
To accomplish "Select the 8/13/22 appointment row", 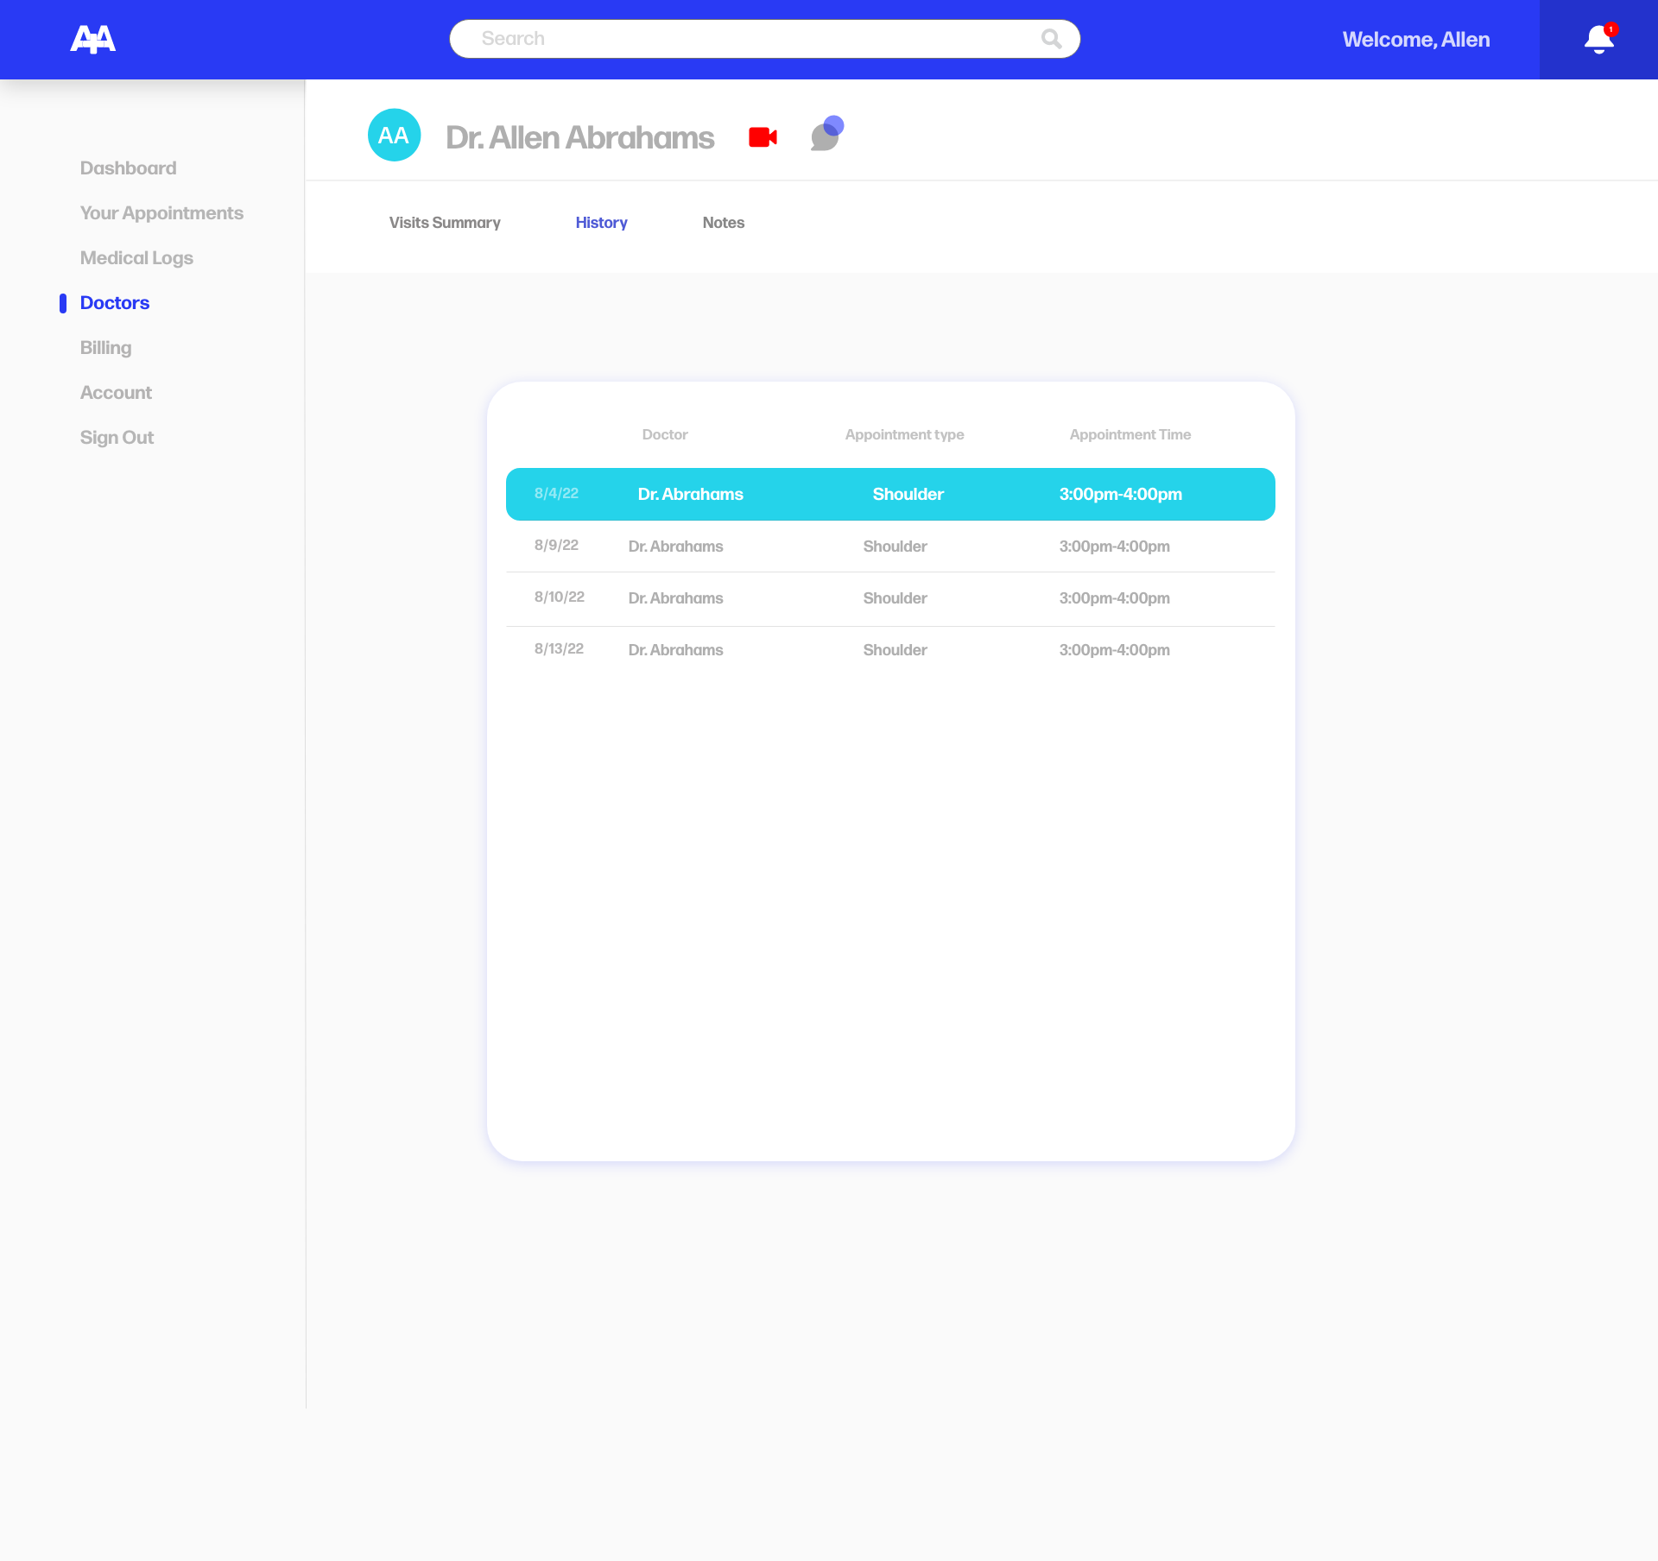I will pos(890,650).
